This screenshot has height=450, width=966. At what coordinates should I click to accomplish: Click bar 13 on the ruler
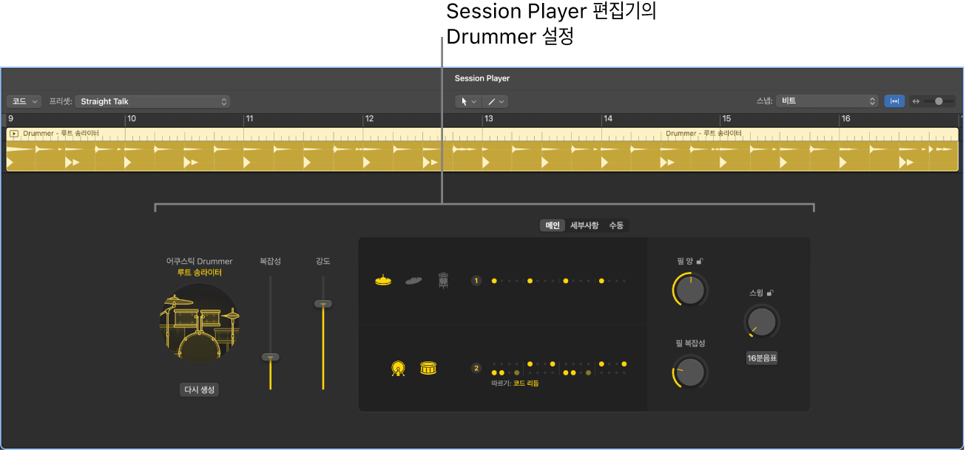pos(488,118)
